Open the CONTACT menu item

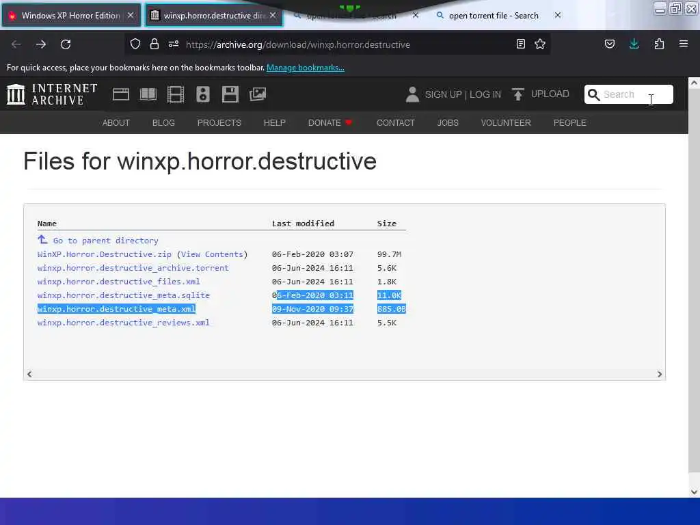tap(396, 123)
